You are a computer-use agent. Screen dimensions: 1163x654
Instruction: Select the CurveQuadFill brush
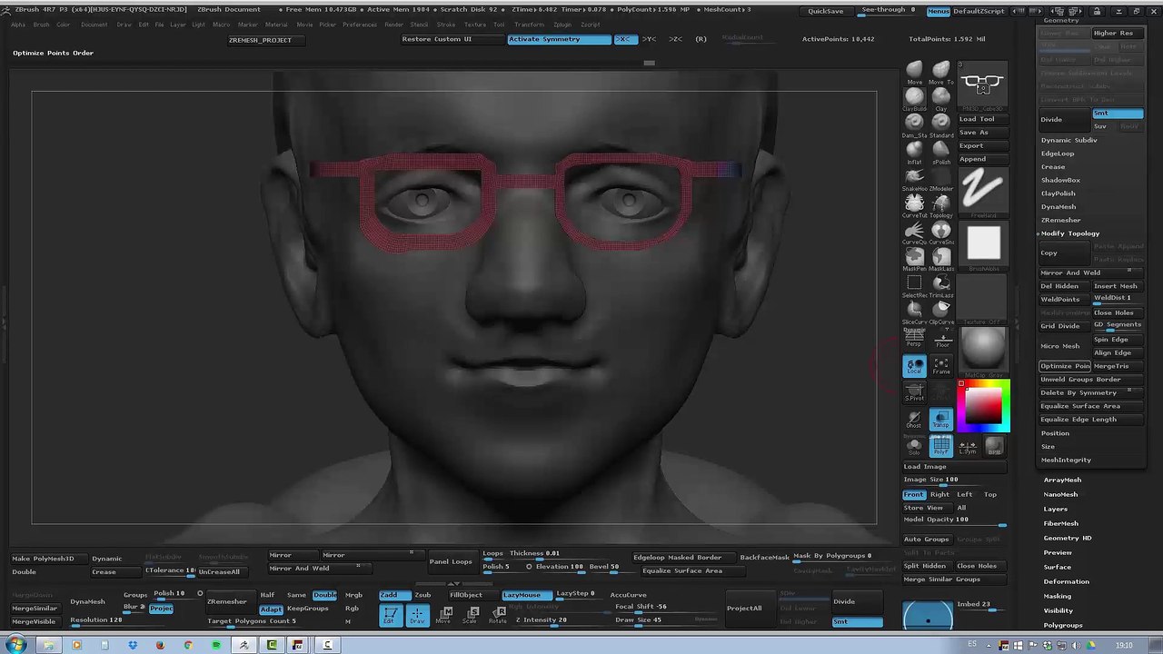pos(914,232)
